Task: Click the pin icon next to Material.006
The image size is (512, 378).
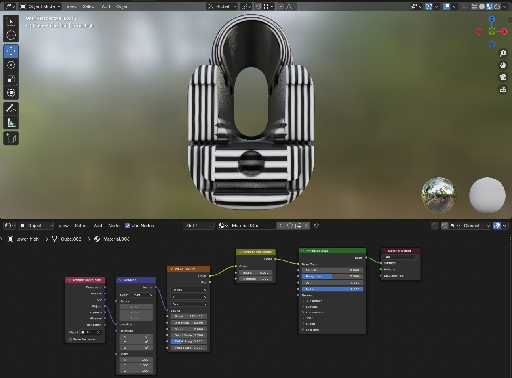Action: click(x=316, y=226)
